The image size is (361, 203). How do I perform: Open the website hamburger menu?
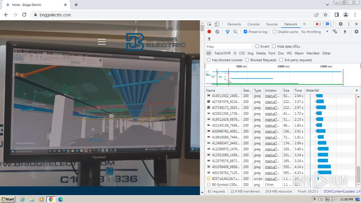click(102, 42)
